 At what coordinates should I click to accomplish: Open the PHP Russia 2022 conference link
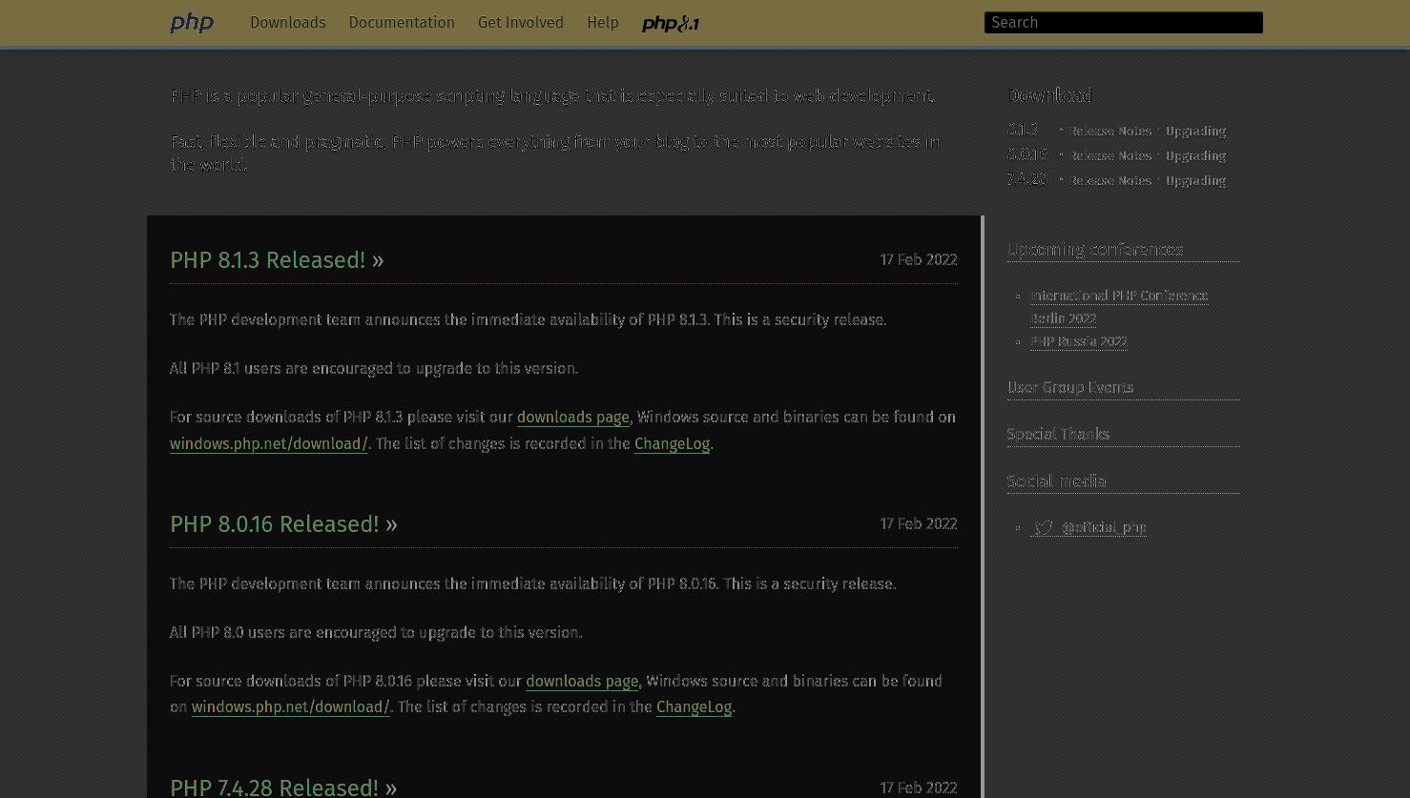(1079, 341)
